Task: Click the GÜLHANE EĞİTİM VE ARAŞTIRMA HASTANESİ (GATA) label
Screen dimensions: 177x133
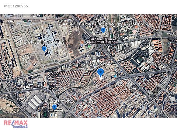Action: coord(104,24)
